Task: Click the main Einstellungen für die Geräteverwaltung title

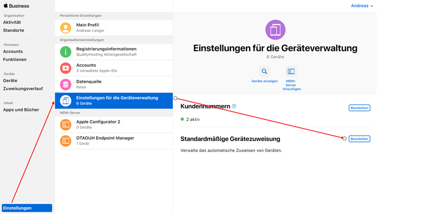Action: [275, 48]
